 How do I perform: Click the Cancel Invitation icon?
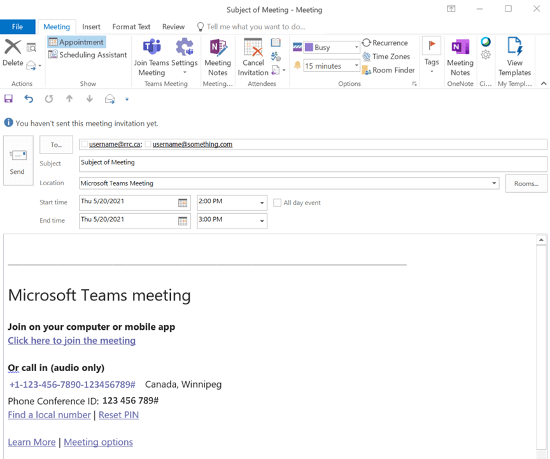pyautogui.click(x=253, y=48)
